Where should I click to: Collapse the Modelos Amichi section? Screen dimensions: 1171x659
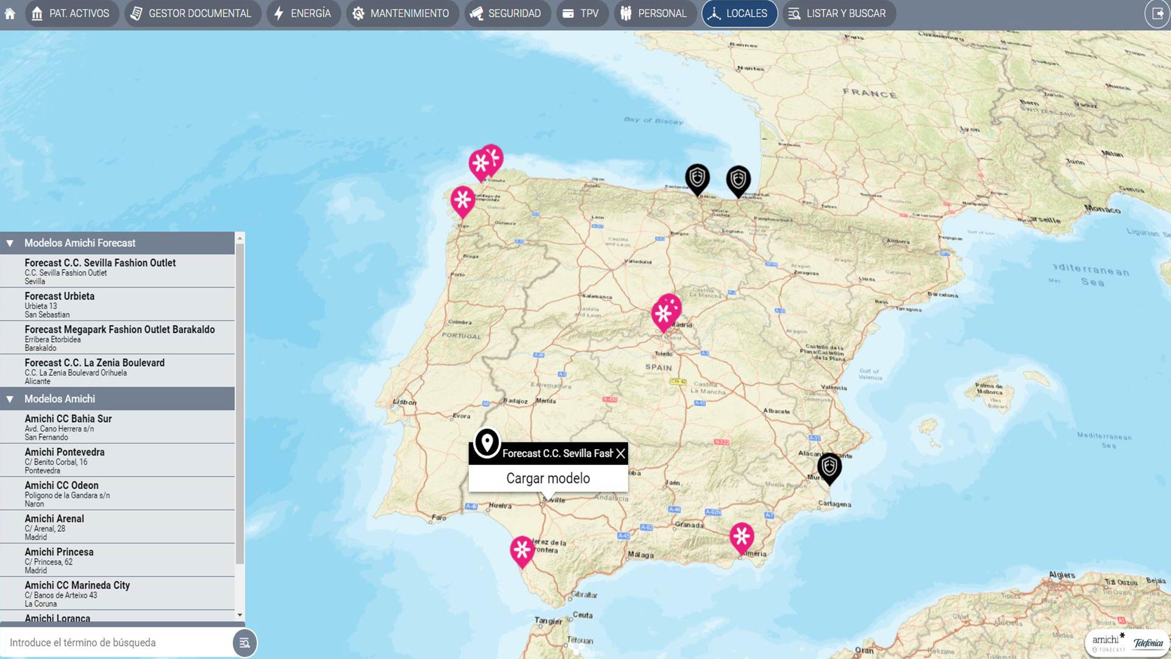click(x=10, y=399)
